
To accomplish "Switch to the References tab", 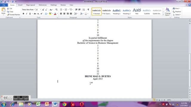I will 43,5.
